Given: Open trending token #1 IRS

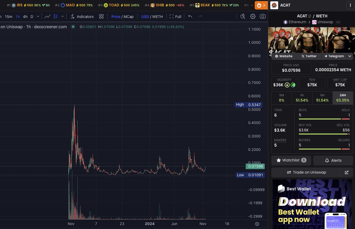Looking at the screenshot, I should 28,5.
